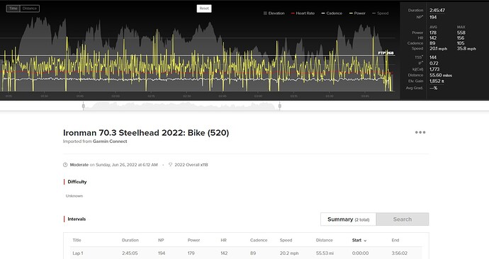The height and width of the screenshot is (259, 489).
Task: Switch chart axis to Time
Action: click(13, 8)
